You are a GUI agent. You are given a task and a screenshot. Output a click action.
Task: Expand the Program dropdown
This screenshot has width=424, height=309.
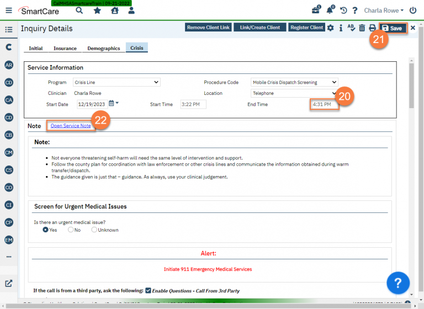point(116,82)
